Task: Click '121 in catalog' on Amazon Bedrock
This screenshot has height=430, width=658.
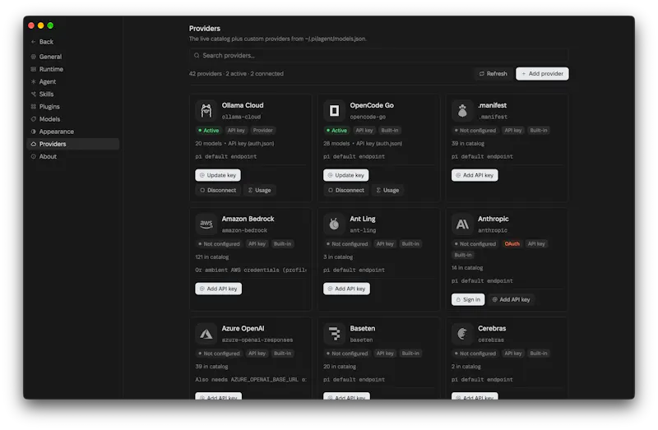Action: pos(212,257)
